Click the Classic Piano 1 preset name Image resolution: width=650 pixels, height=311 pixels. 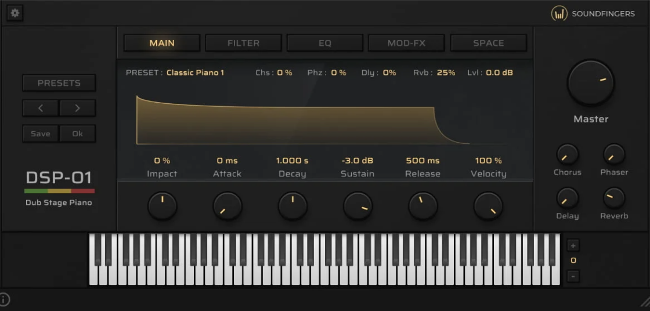[195, 73]
